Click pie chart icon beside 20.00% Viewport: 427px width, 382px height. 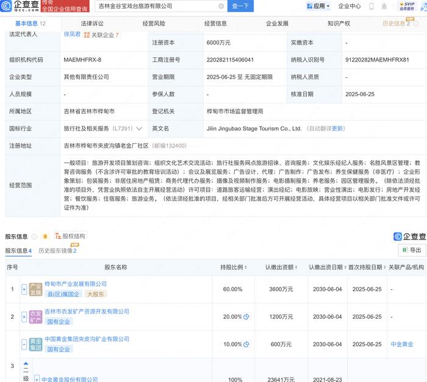click(246, 317)
